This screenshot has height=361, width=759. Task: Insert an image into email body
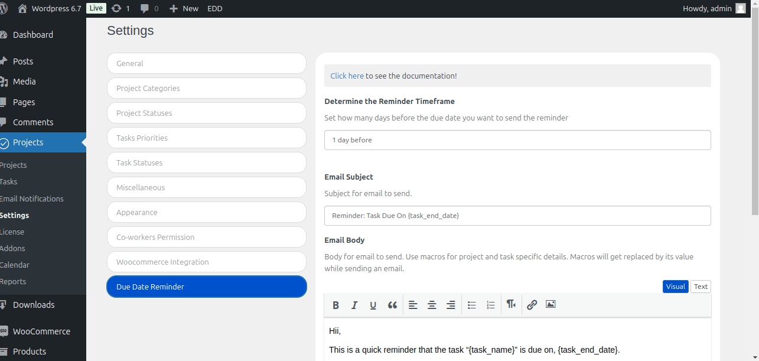coord(551,305)
